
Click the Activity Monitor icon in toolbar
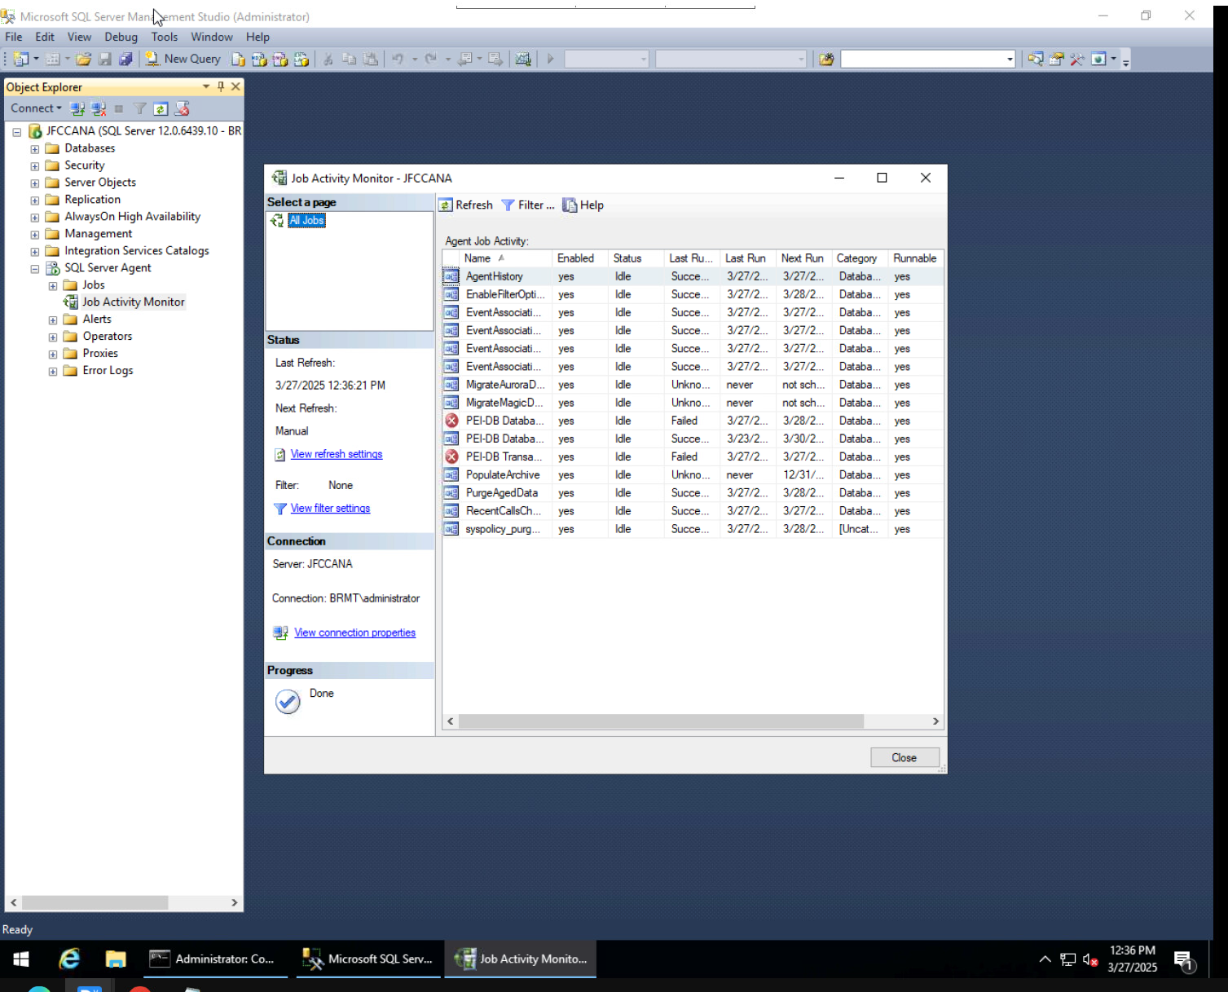pyautogui.click(x=523, y=59)
